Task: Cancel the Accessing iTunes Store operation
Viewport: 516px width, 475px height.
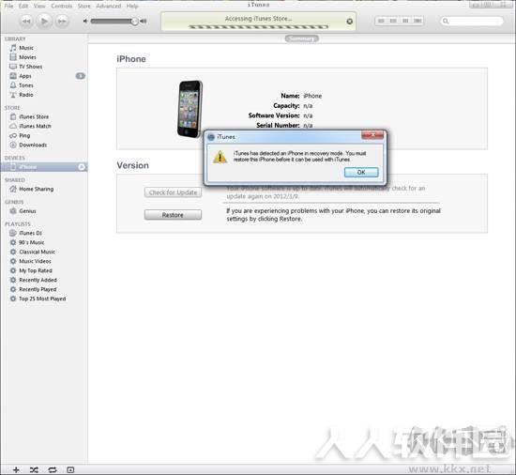Action: click(x=350, y=22)
